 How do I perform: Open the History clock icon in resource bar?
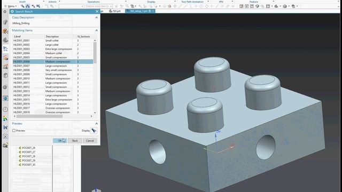[x=5, y=109]
